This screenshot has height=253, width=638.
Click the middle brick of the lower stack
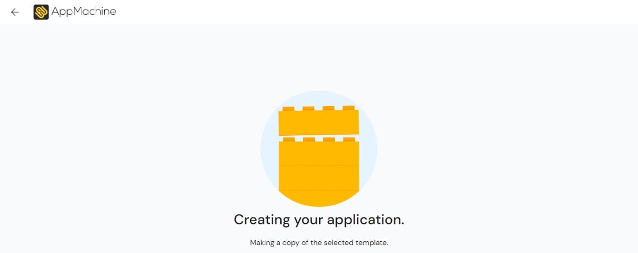coord(319,178)
